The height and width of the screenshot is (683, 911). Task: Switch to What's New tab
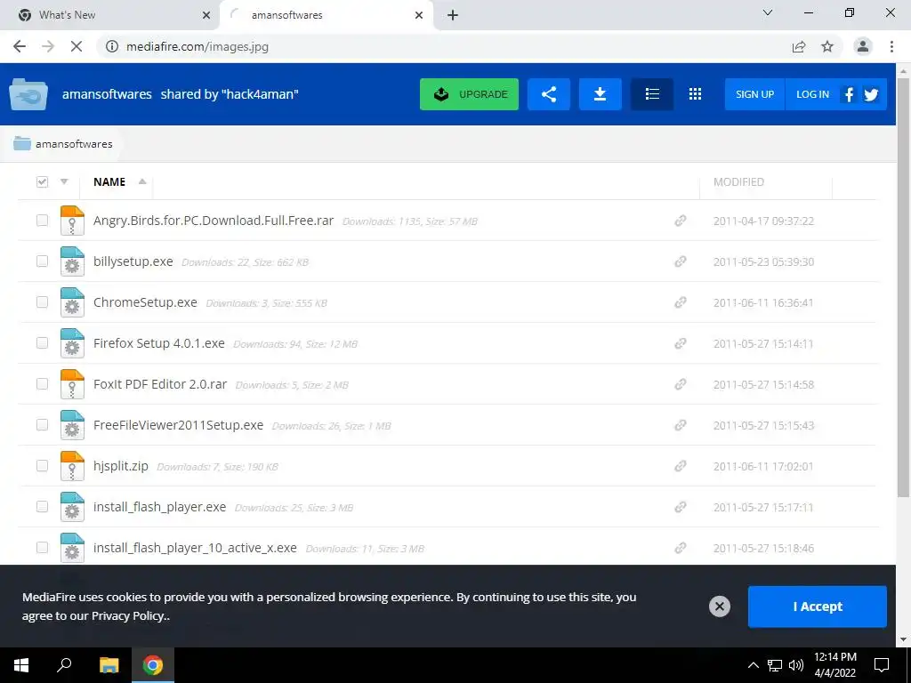[109, 15]
